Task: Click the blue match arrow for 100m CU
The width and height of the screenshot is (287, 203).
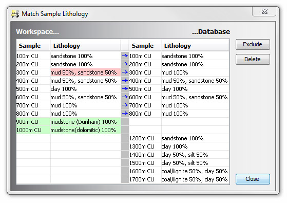Action: point(125,56)
